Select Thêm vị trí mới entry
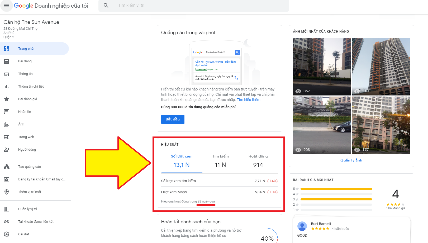 [x=34, y=192]
